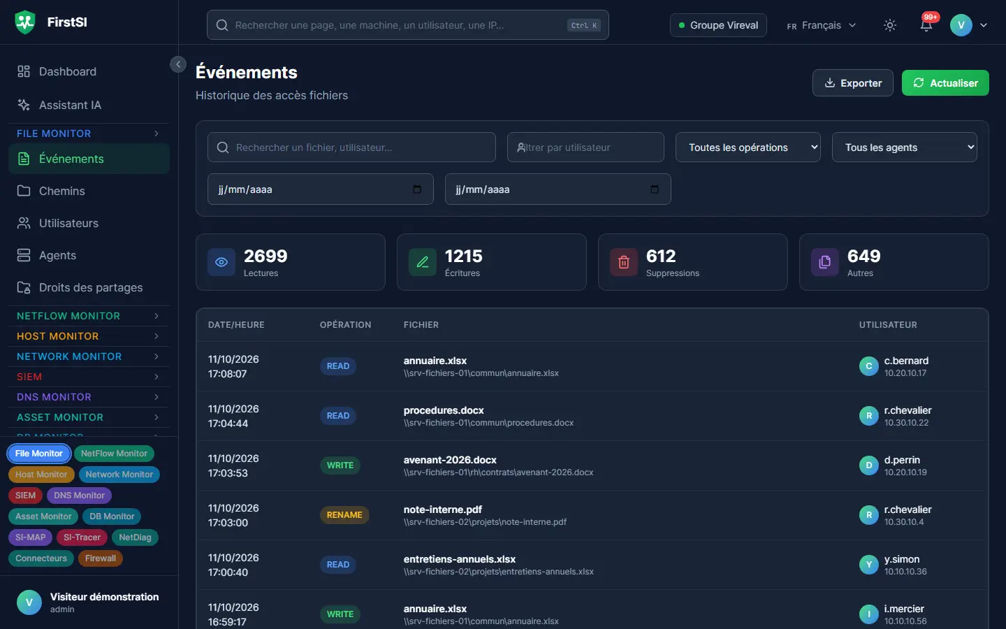This screenshot has width=1006, height=629.
Task: Click the Suppressions trash icon card
Action: point(624,262)
